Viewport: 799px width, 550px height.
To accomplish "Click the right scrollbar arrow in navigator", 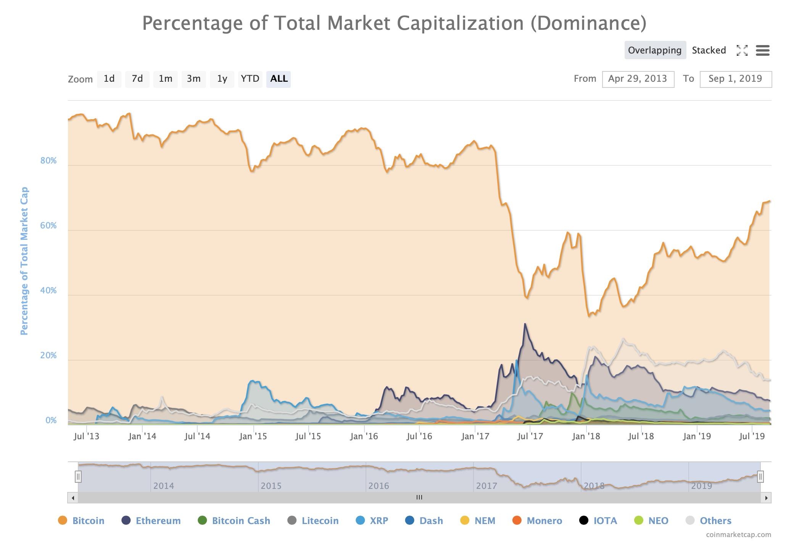I will point(766,498).
